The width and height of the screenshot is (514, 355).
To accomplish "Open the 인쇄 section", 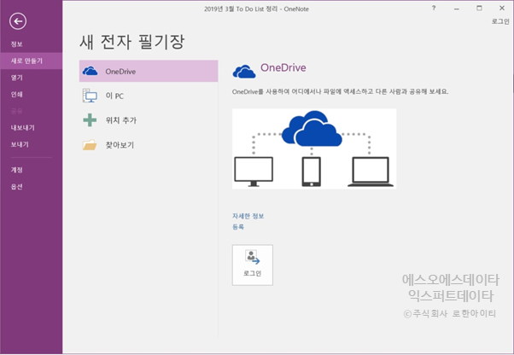I will 17,94.
